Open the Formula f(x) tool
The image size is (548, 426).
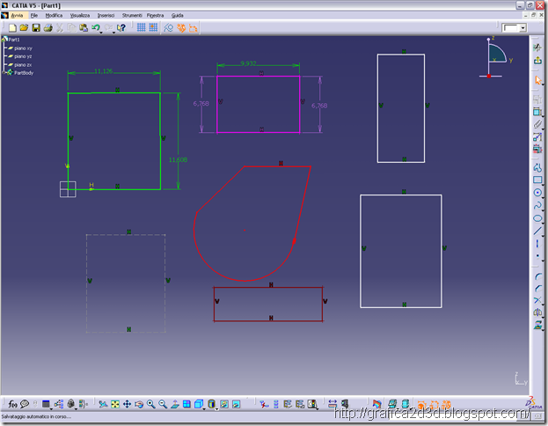point(12,404)
